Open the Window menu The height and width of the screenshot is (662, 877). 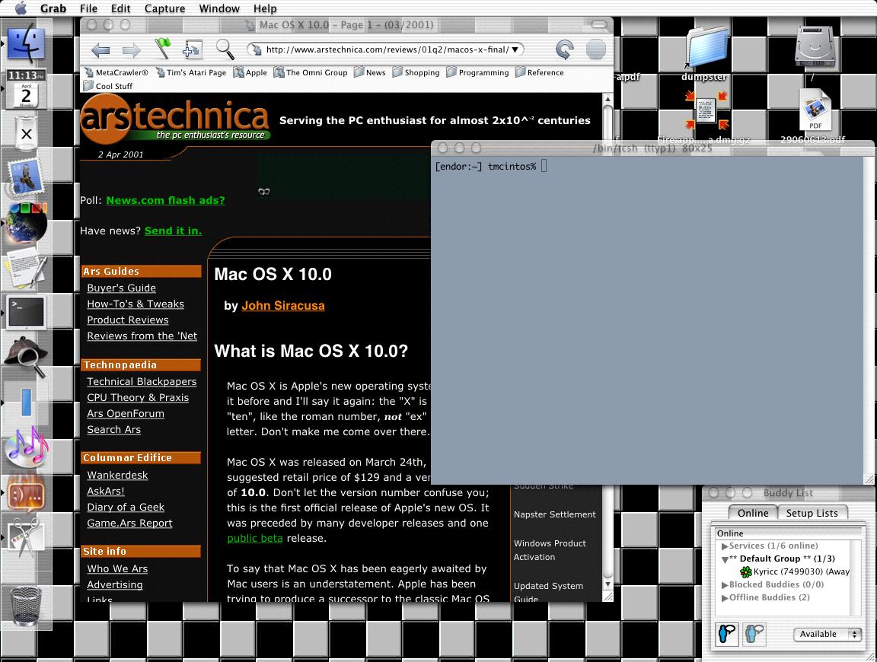tap(219, 8)
